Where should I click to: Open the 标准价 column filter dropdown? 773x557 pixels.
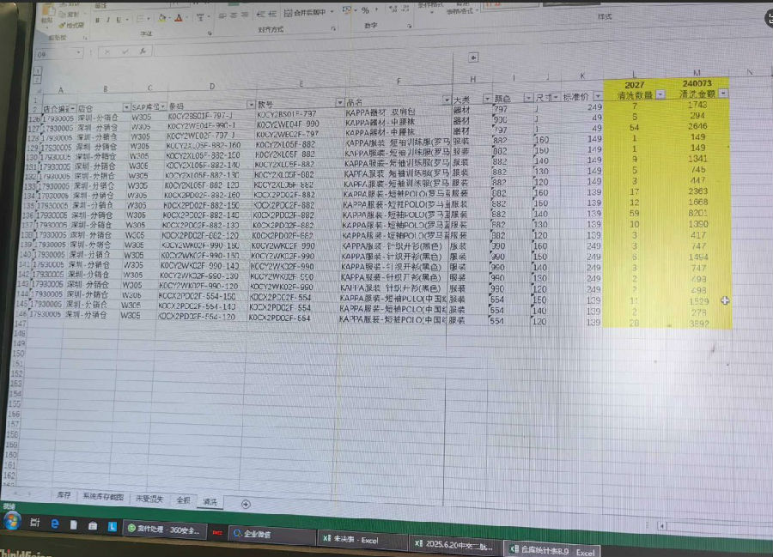(598, 96)
